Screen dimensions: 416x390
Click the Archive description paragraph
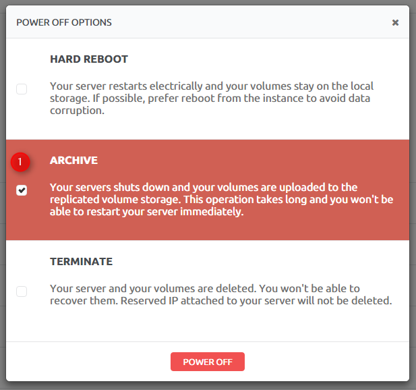[222, 199]
